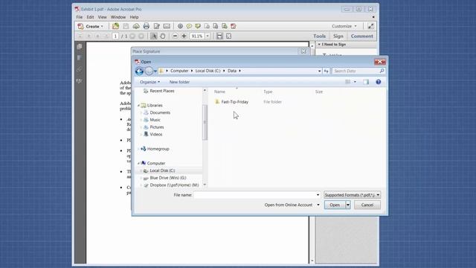This screenshot has width=476, height=268.
Task: Click the attachments paperclip icon in left pane
Action: (80, 69)
